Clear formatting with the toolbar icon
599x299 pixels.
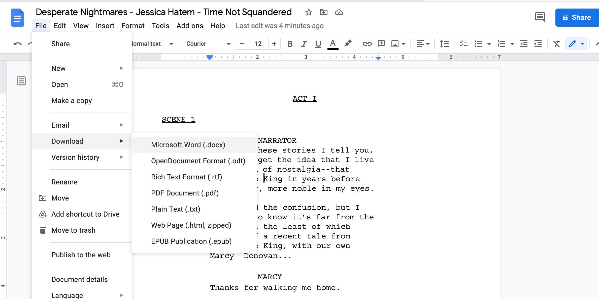pyautogui.click(x=556, y=44)
